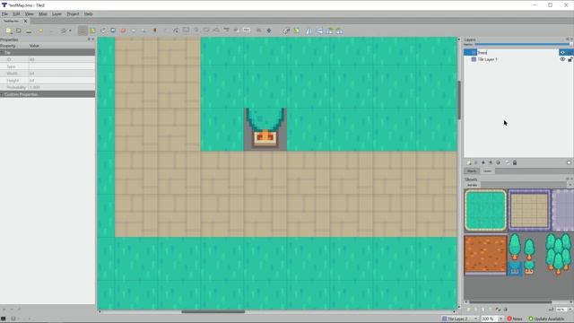Open the tileset zoom level combo box

click(563, 310)
